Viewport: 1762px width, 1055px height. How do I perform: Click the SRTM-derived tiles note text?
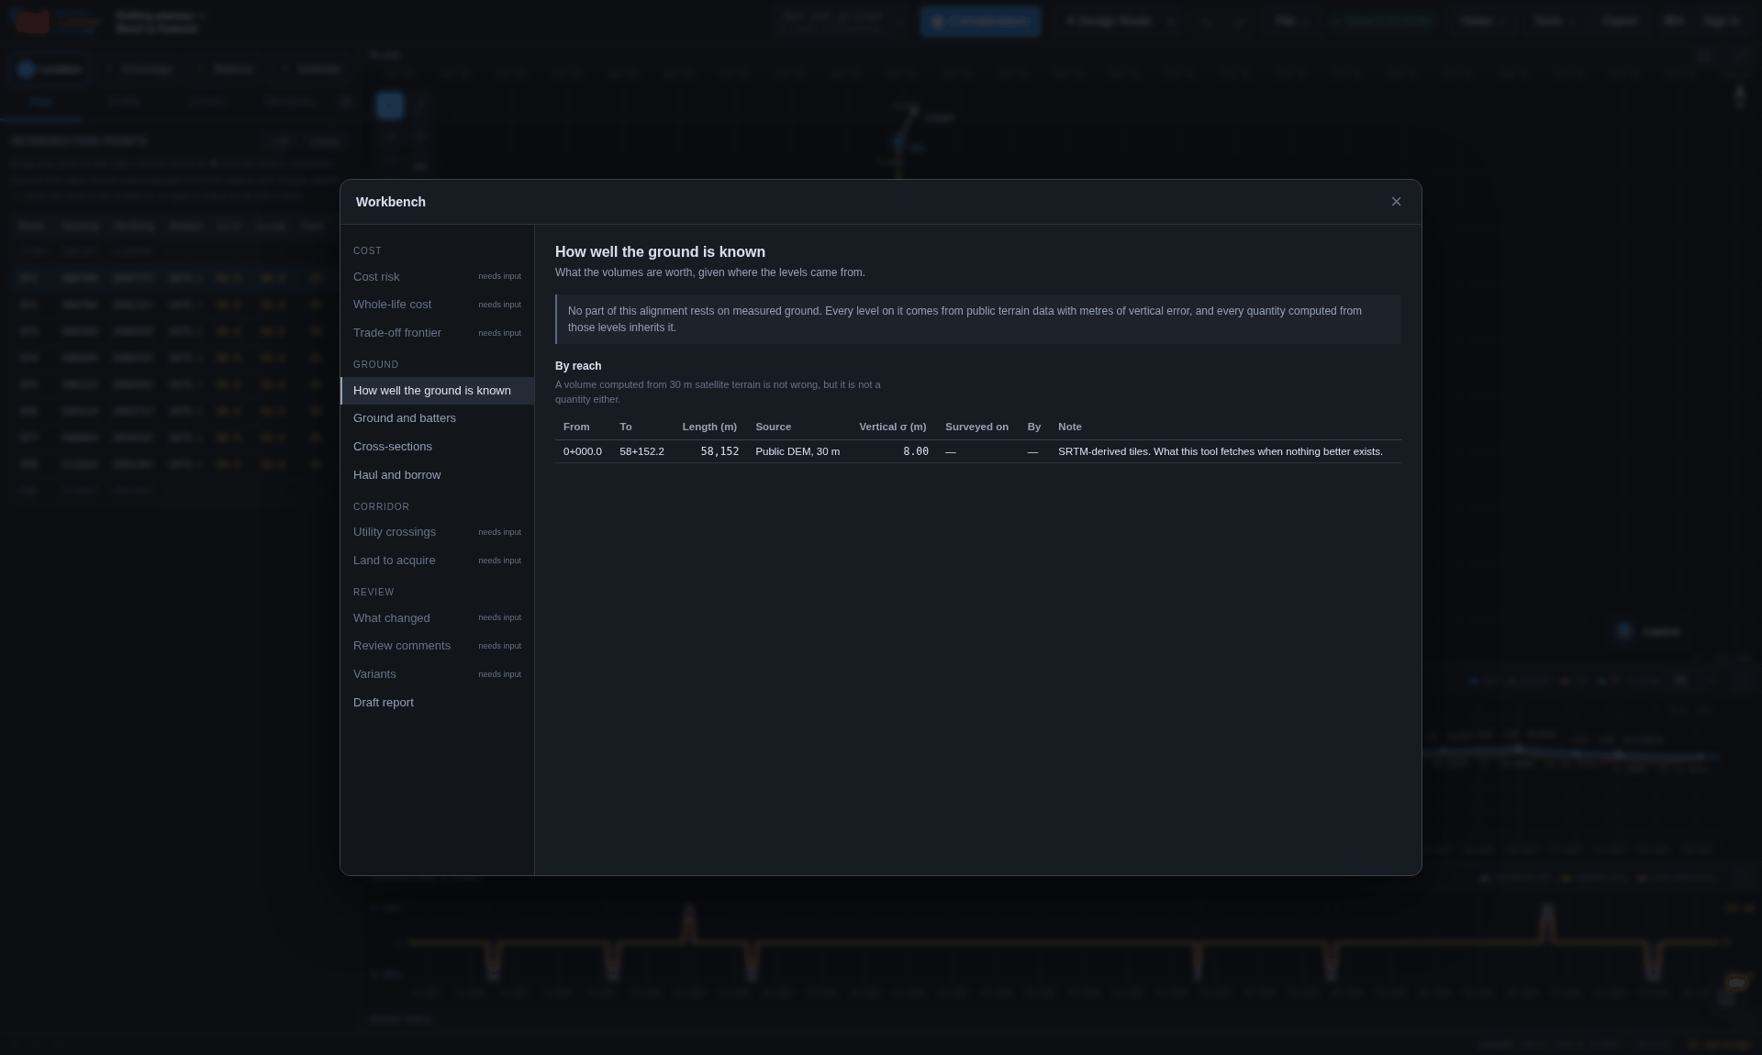click(x=1221, y=452)
